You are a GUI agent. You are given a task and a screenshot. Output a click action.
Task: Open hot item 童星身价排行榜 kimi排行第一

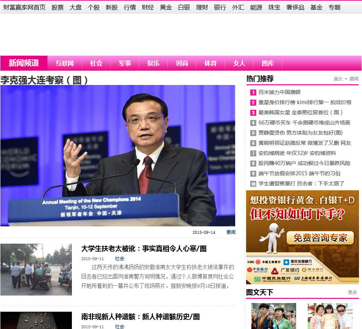305,102
